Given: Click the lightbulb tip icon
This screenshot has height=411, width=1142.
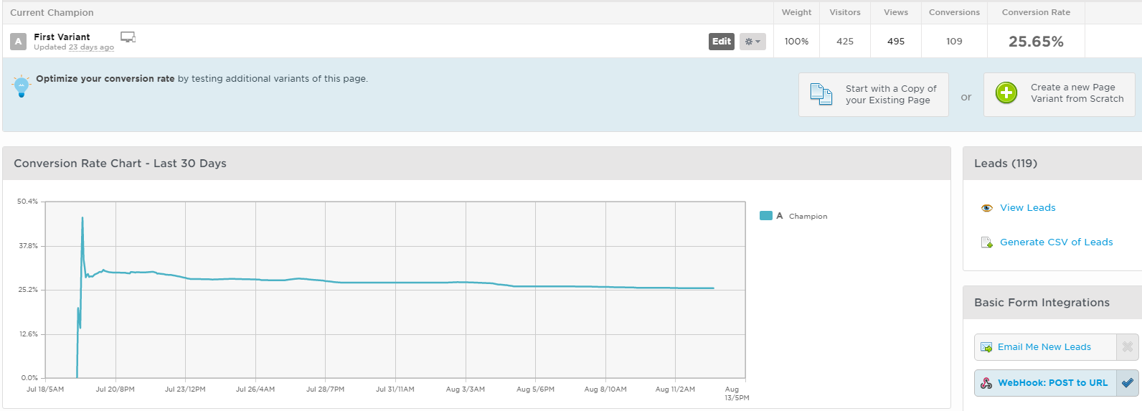Looking at the screenshot, I should point(22,86).
